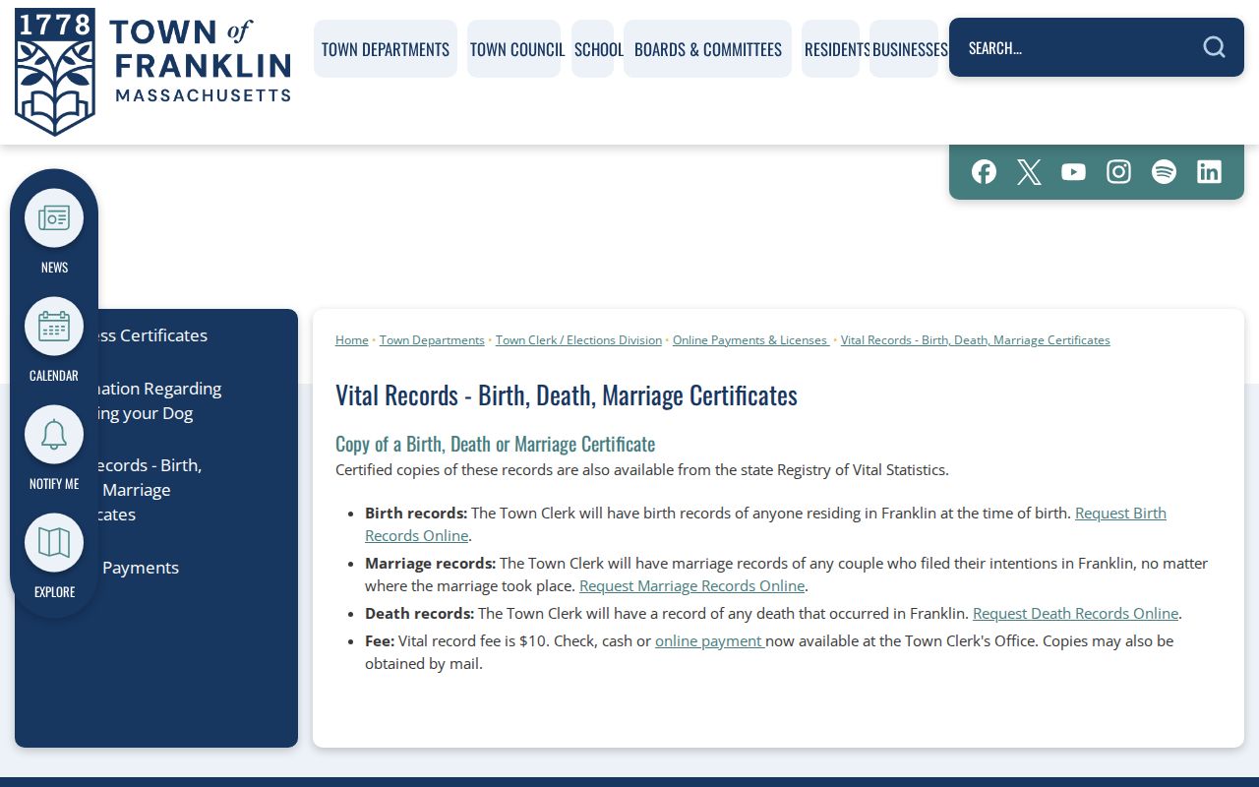Click the 'Marriage records:' bold label
This screenshot has height=787, width=1259.
click(x=430, y=564)
